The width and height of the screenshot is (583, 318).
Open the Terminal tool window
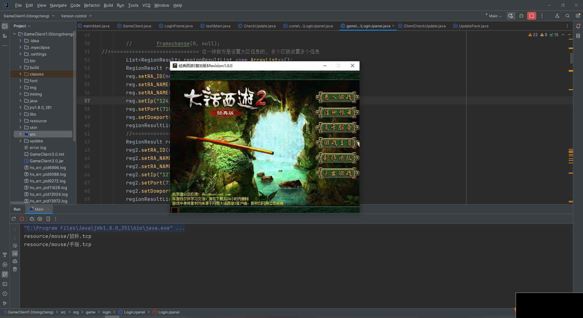[5, 284]
